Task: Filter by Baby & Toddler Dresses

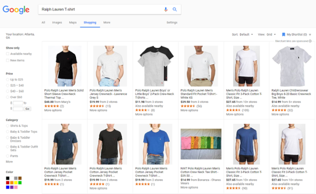Action: click(8, 138)
